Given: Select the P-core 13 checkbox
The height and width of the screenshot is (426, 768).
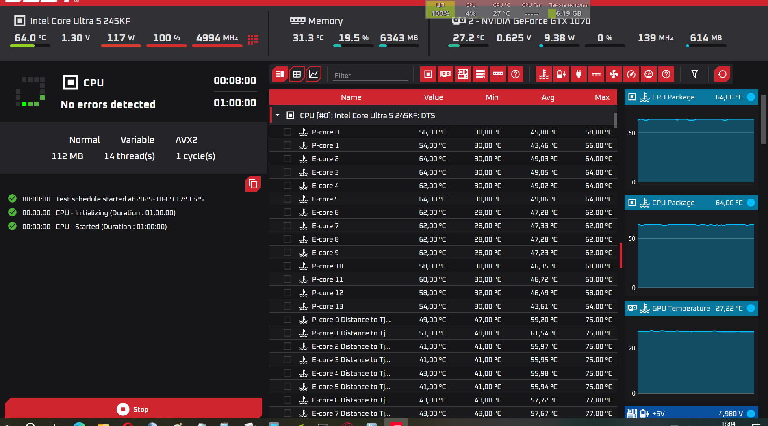Looking at the screenshot, I should click(x=287, y=306).
